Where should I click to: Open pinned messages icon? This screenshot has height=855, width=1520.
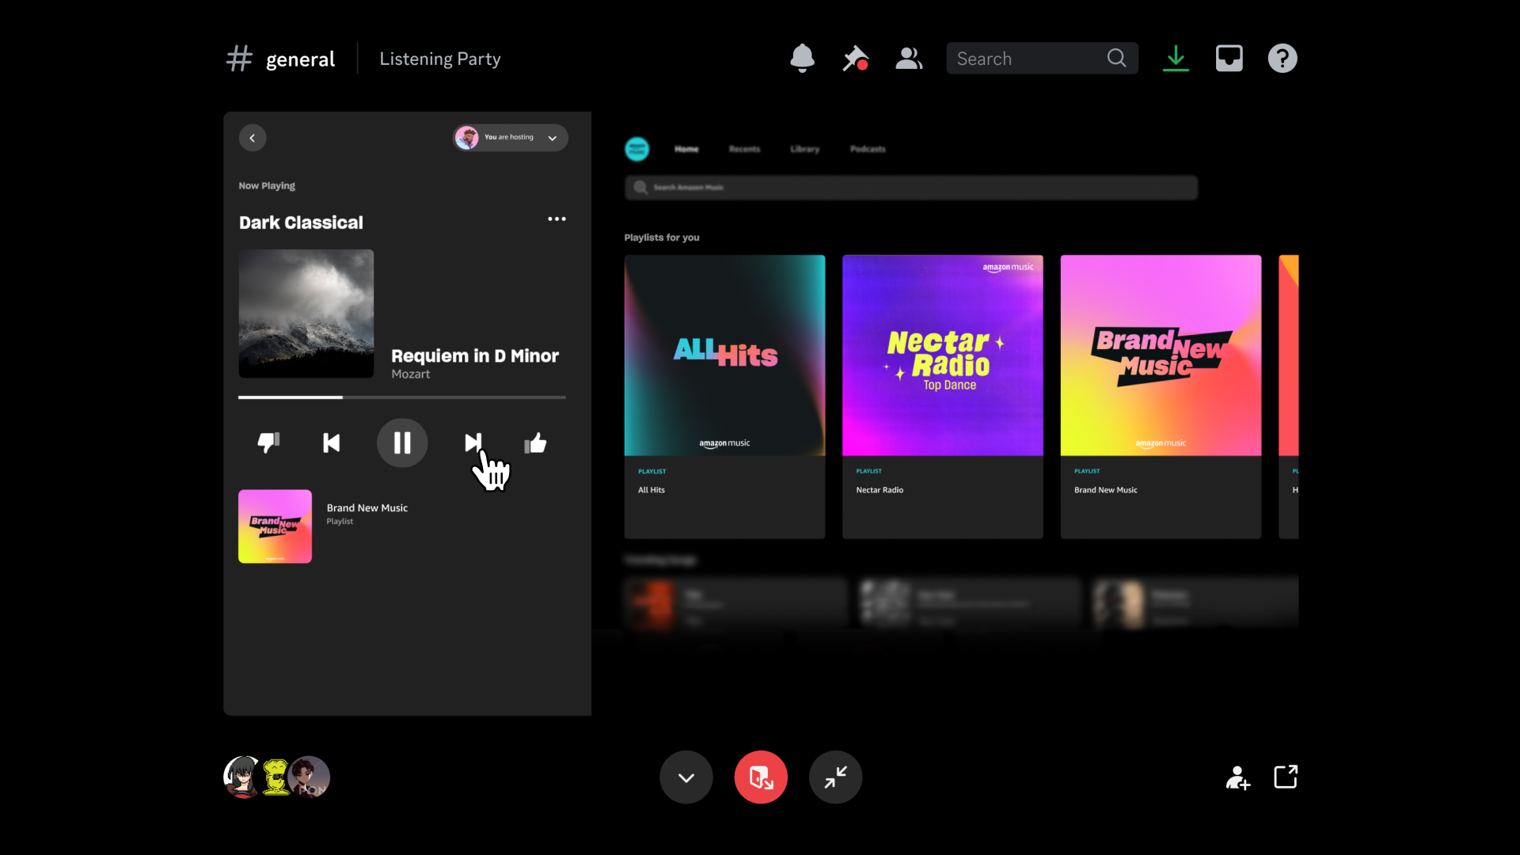(x=855, y=59)
